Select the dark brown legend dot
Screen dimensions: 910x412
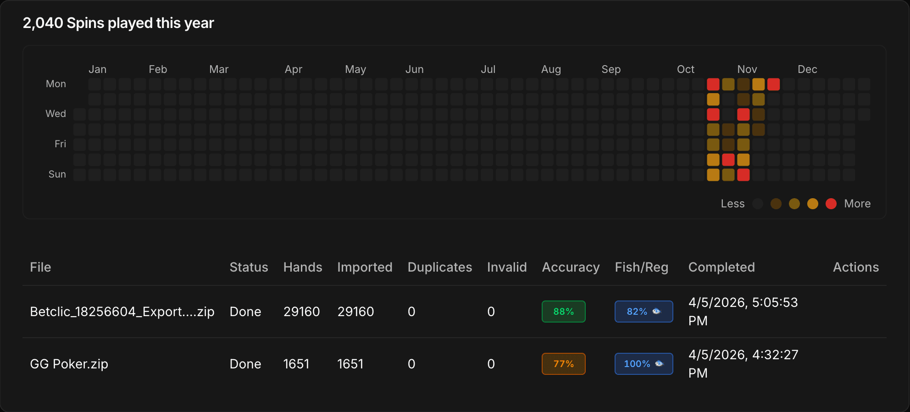click(x=776, y=204)
